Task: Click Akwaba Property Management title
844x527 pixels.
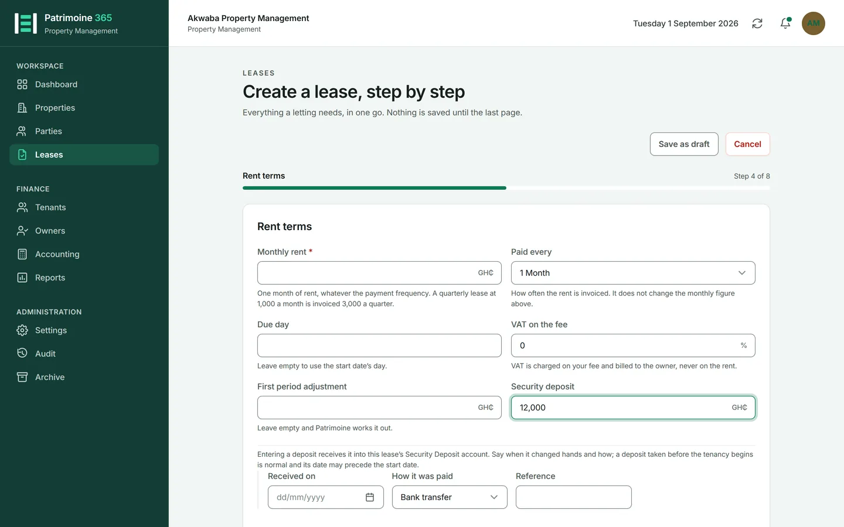Action: [249, 18]
